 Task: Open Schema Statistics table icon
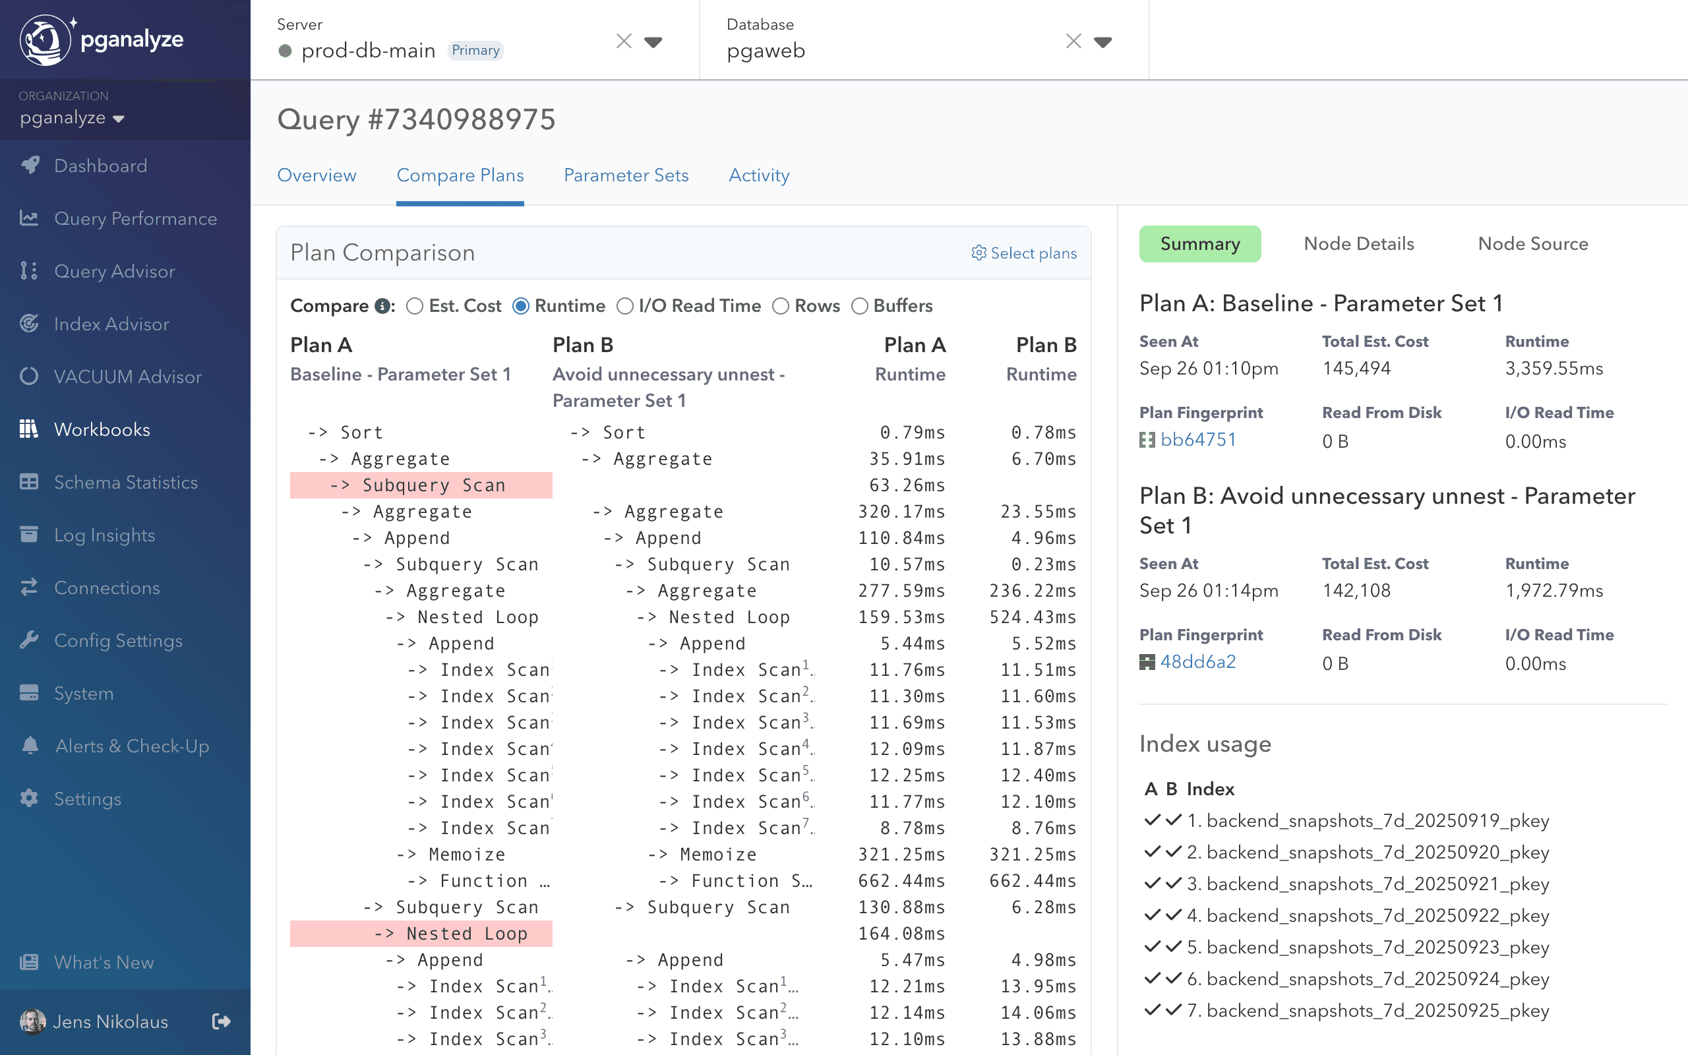click(x=29, y=482)
